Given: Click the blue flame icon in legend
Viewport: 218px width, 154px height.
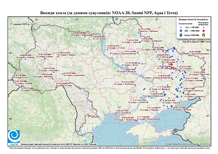Looking at the screenshot, I should (x=181, y=35).
